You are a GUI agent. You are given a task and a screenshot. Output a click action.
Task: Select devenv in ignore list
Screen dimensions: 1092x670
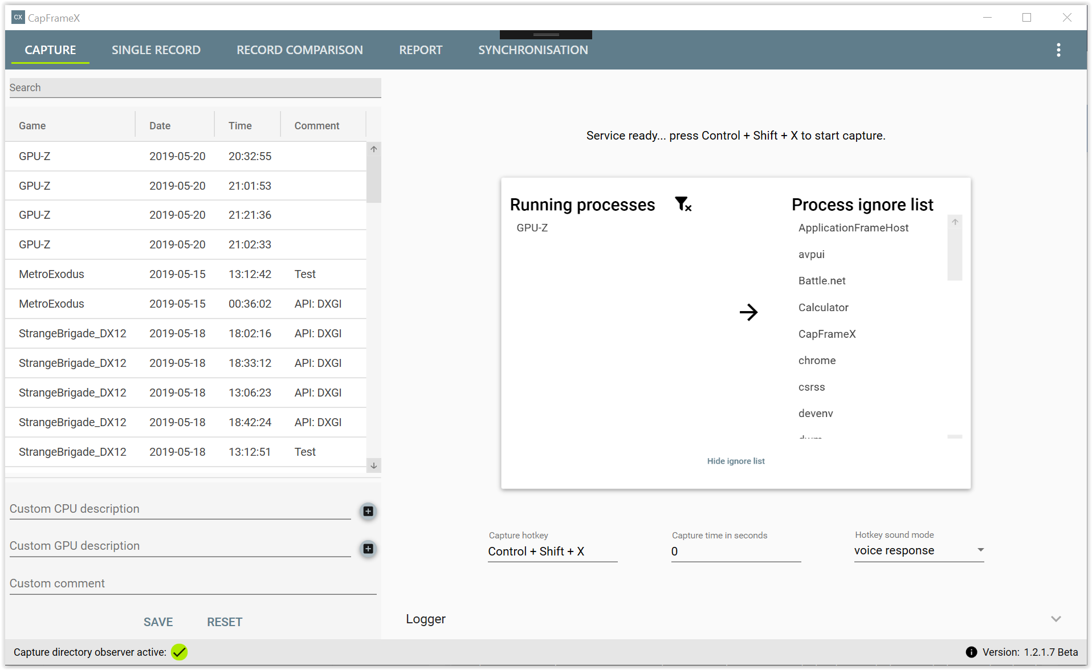coord(815,414)
